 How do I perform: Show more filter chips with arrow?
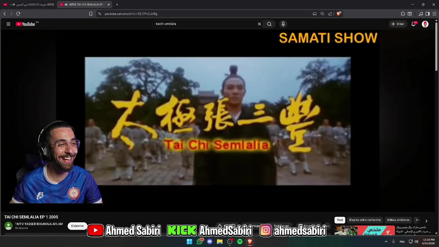click(x=426, y=221)
